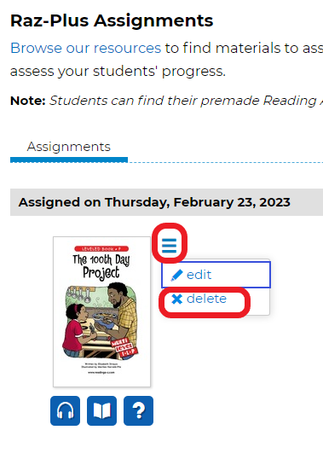The width and height of the screenshot is (323, 465).
Task: Click the headphones Listen icon
Action: (x=65, y=410)
